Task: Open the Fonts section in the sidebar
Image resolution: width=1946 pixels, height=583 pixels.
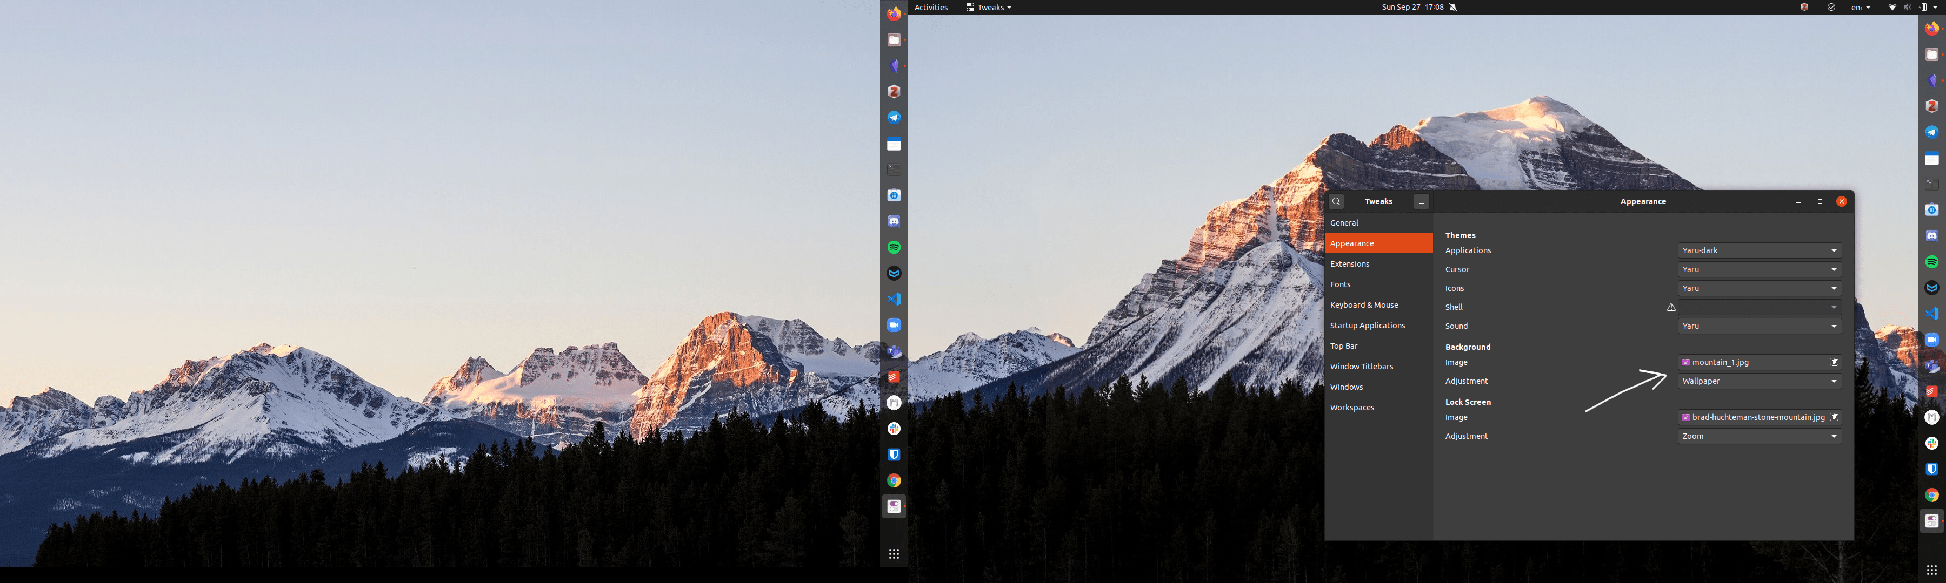Action: (x=1340, y=284)
